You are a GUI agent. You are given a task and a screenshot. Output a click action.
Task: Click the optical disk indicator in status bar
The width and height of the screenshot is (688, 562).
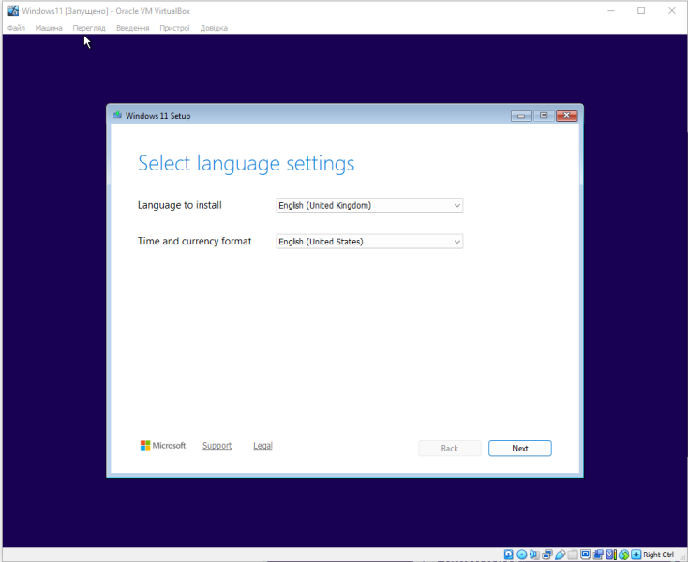(521, 555)
